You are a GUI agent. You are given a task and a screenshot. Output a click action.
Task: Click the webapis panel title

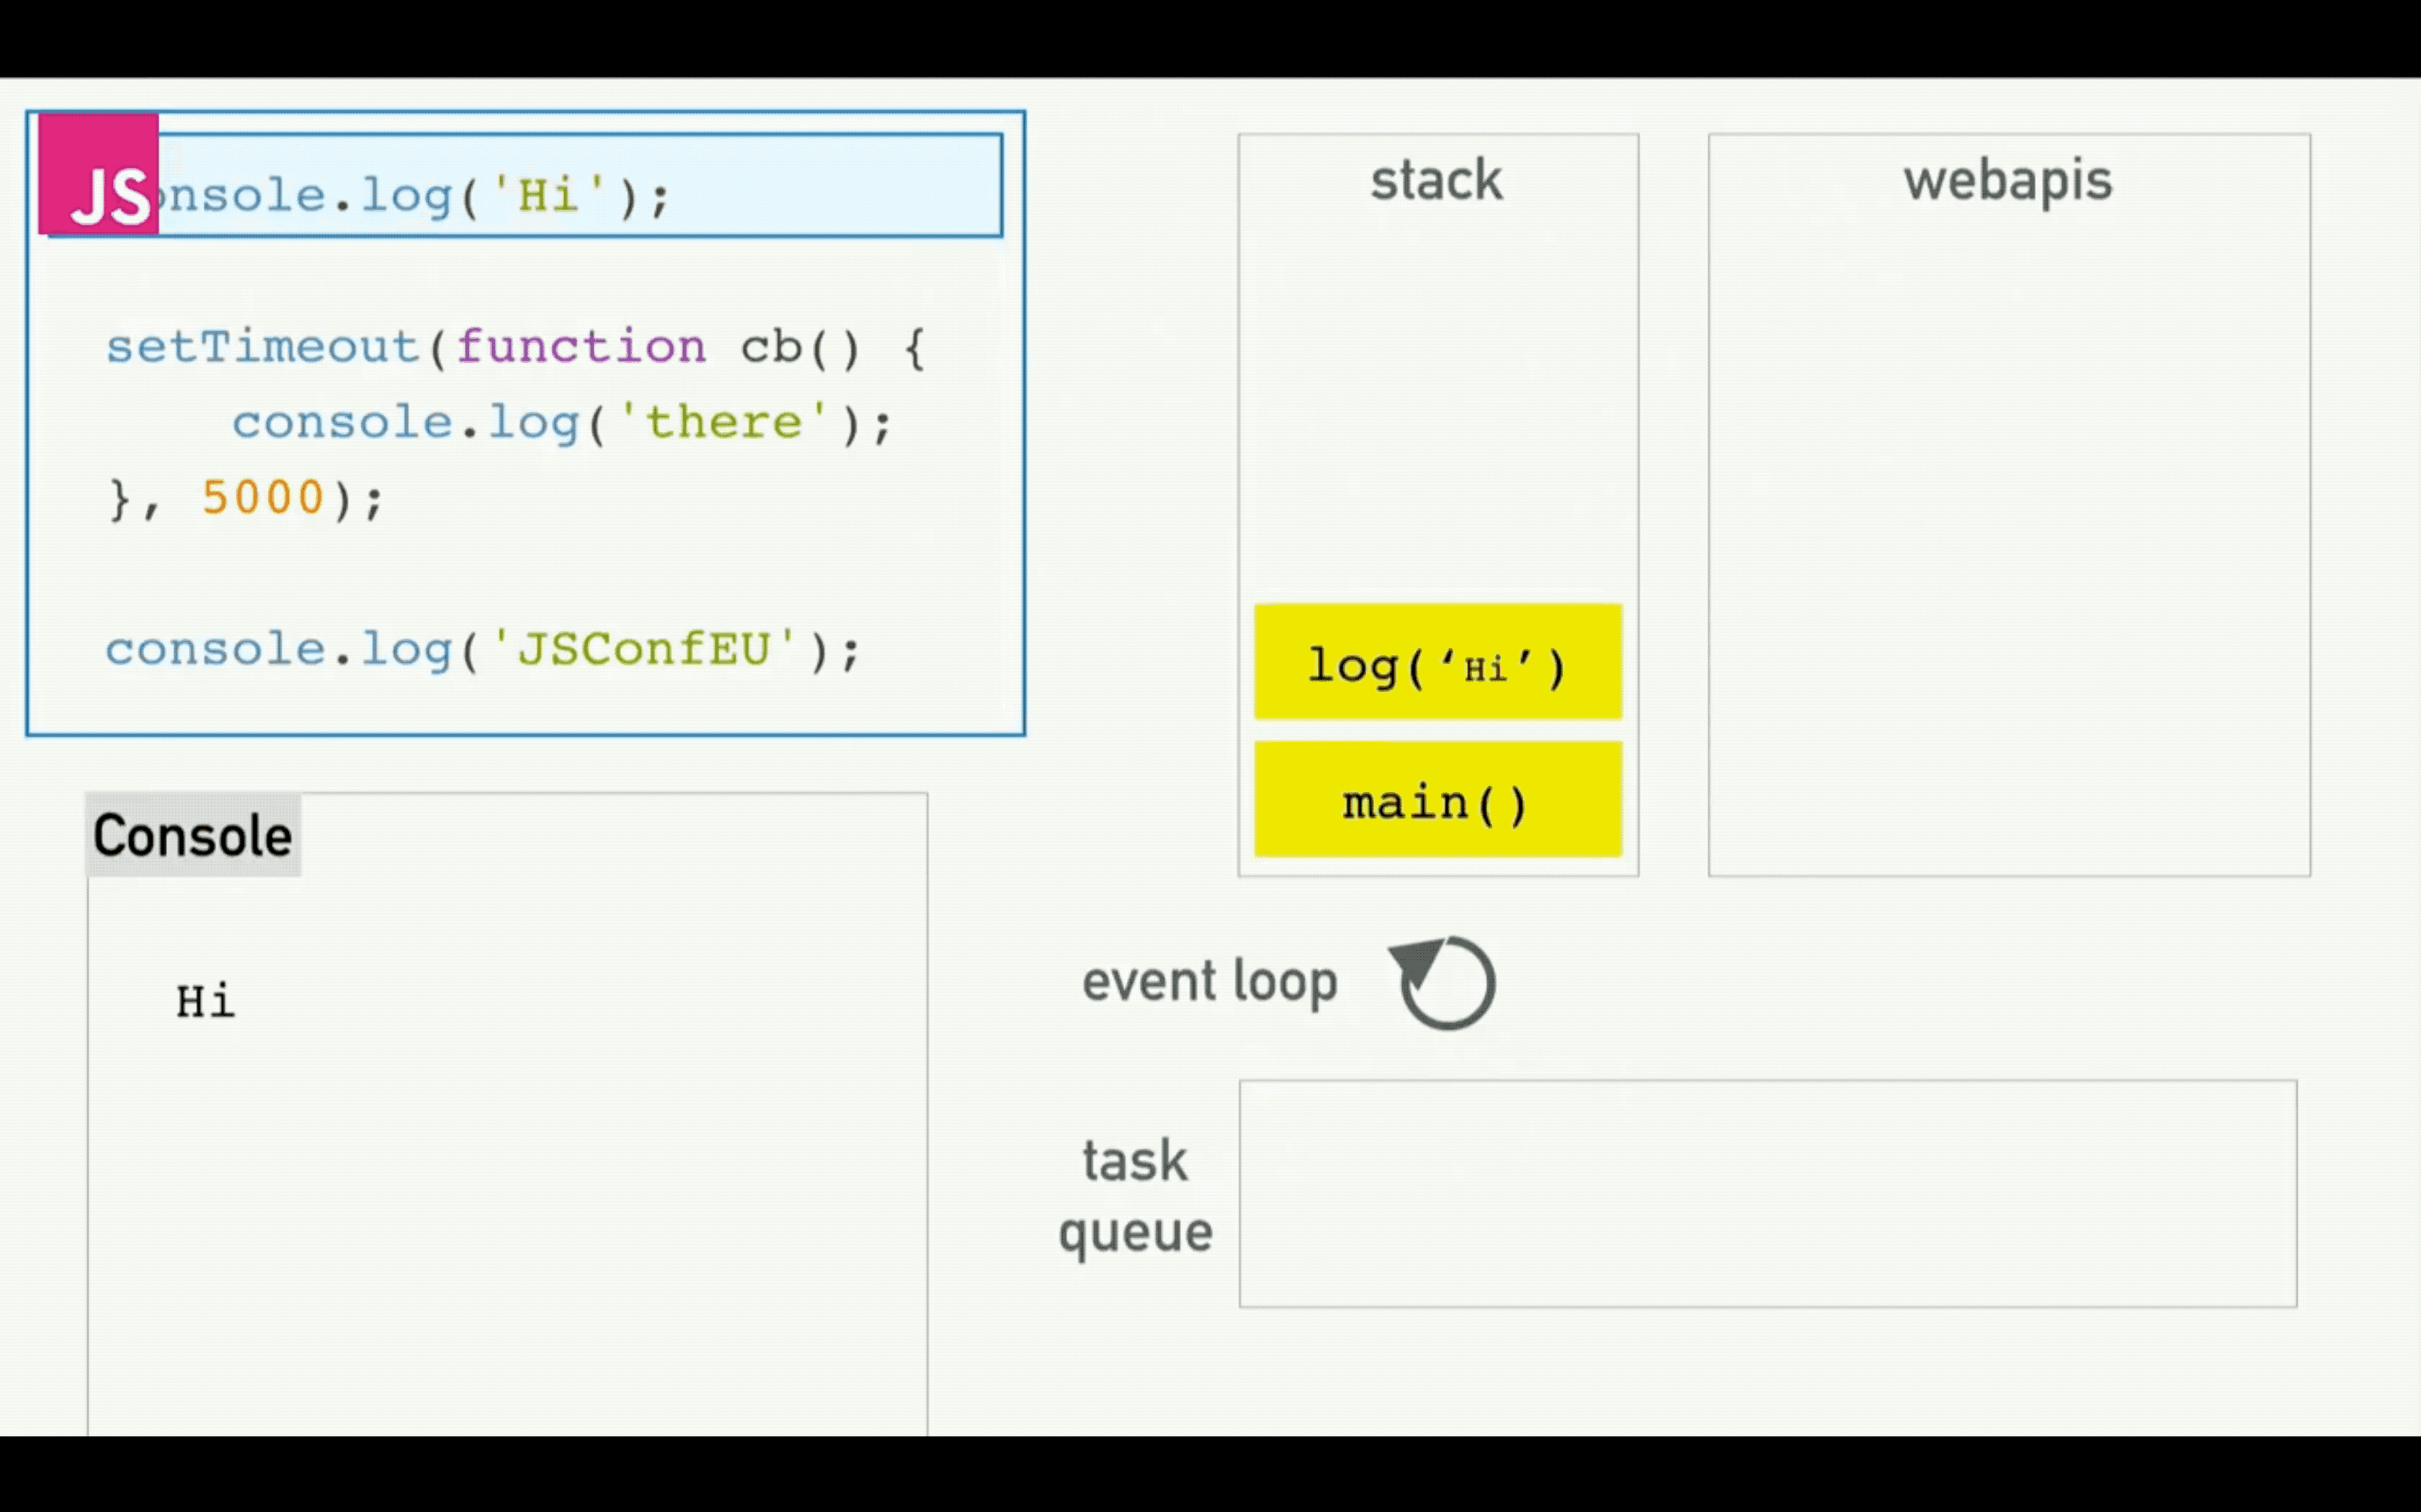click(x=2008, y=181)
